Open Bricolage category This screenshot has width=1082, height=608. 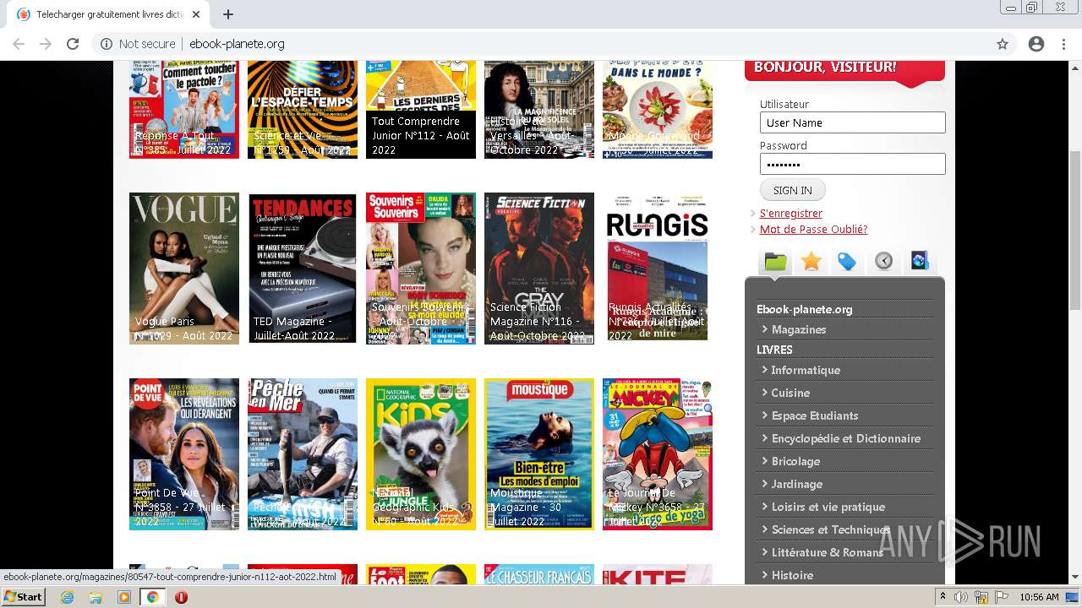(x=795, y=461)
